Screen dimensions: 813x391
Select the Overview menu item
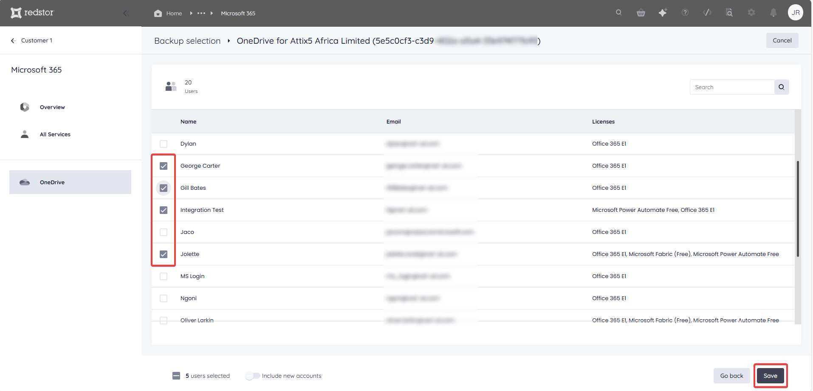pyautogui.click(x=52, y=107)
